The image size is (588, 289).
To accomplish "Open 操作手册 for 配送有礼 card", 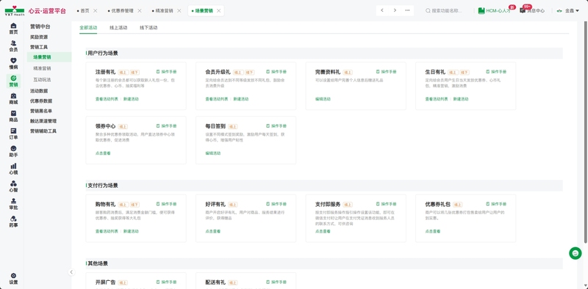I will point(276,282).
